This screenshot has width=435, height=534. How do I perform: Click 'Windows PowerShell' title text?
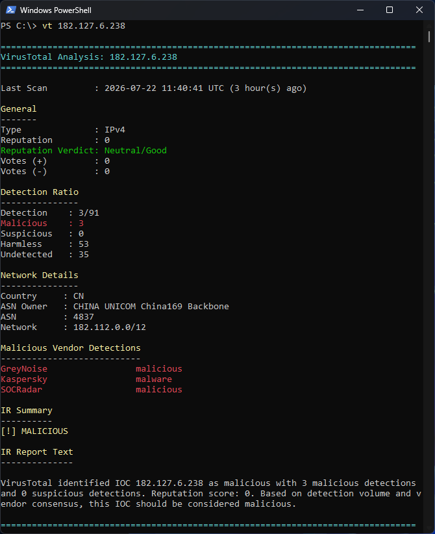click(55, 10)
